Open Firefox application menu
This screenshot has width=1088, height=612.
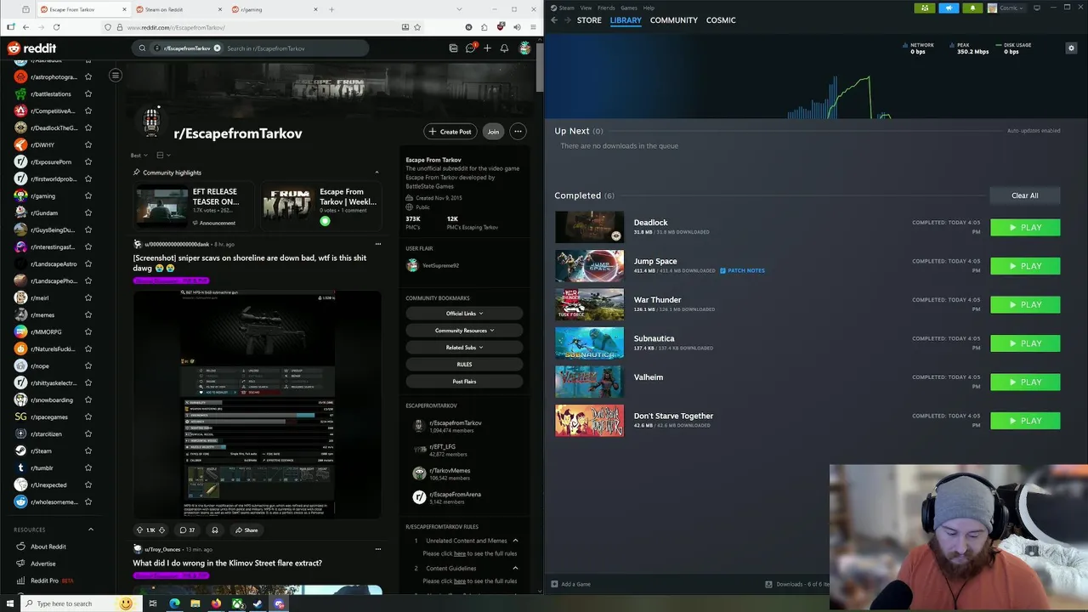[533, 27]
